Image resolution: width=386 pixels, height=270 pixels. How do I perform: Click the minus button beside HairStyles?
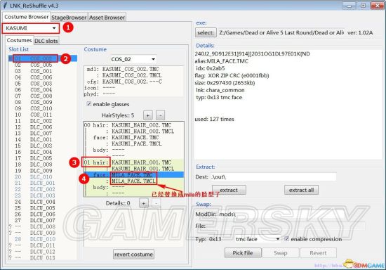point(161,115)
